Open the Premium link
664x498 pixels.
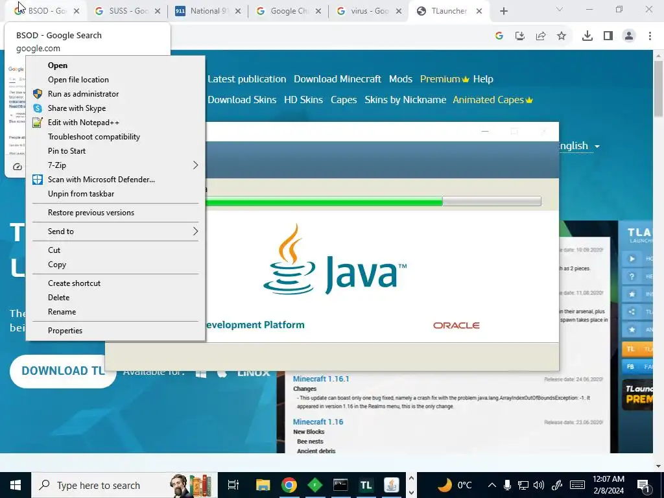(x=445, y=79)
